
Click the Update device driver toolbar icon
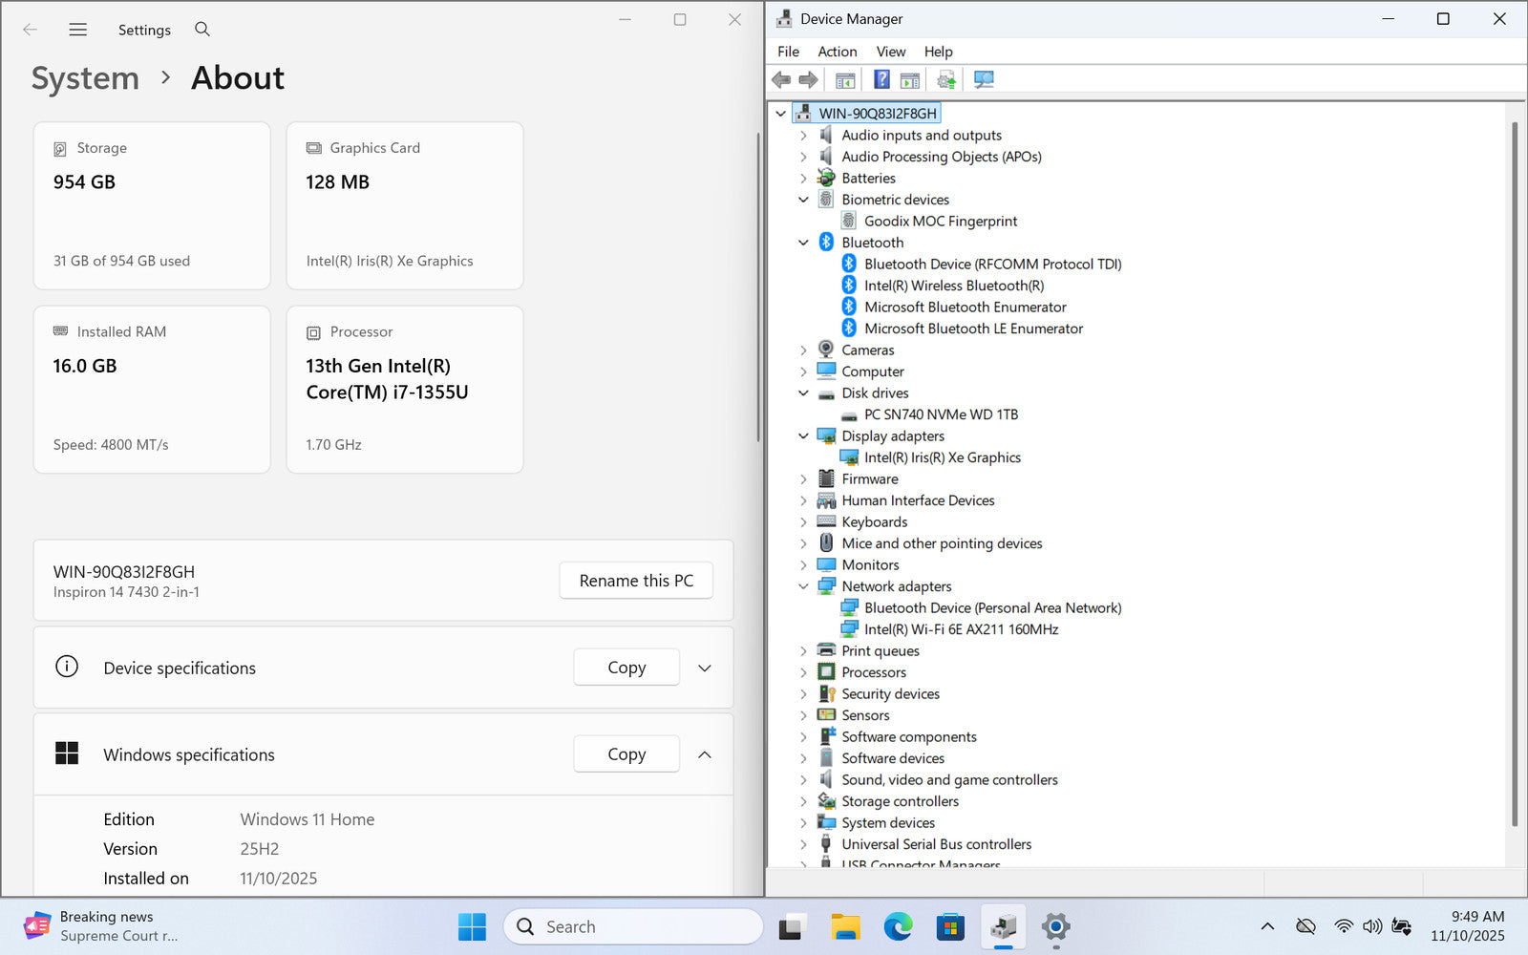point(945,80)
